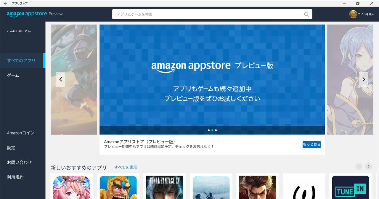Open the ゲーム sidebar section
The width and height of the screenshot is (379, 199).
(13, 75)
